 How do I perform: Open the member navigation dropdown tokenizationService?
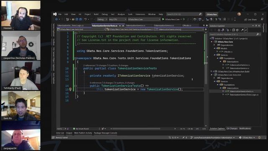[x=180, y=29]
